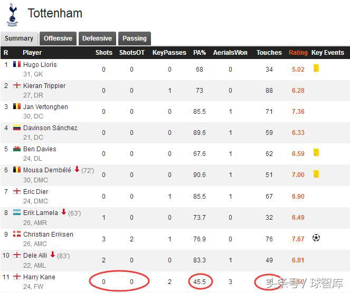Click Mousa Dembélé's yellow card icon
The image size is (350, 293).
click(x=316, y=173)
